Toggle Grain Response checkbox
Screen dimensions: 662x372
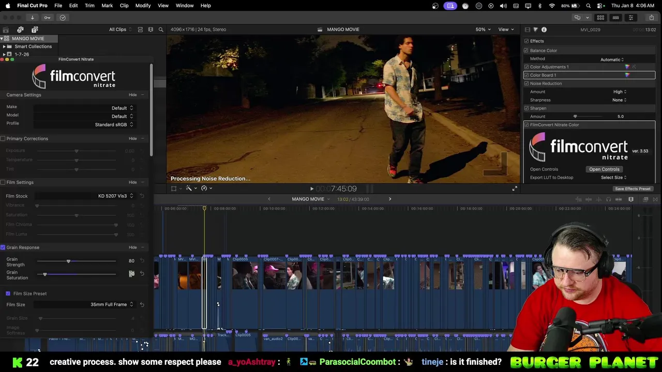click(x=3, y=247)
